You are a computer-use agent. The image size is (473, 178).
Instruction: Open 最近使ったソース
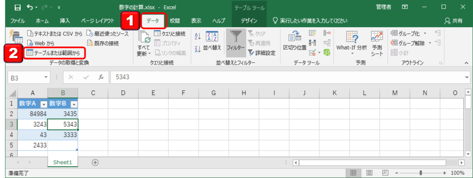(107, 34)
